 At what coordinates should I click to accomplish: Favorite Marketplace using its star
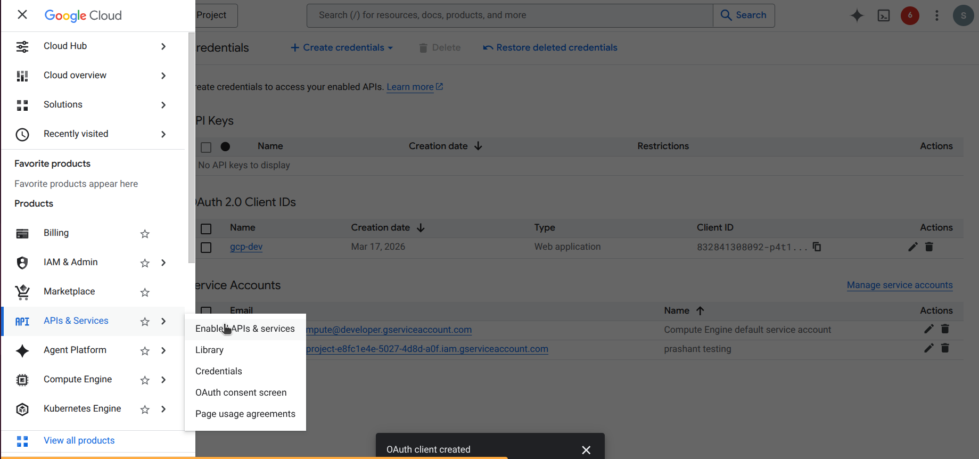coord(145,292)
